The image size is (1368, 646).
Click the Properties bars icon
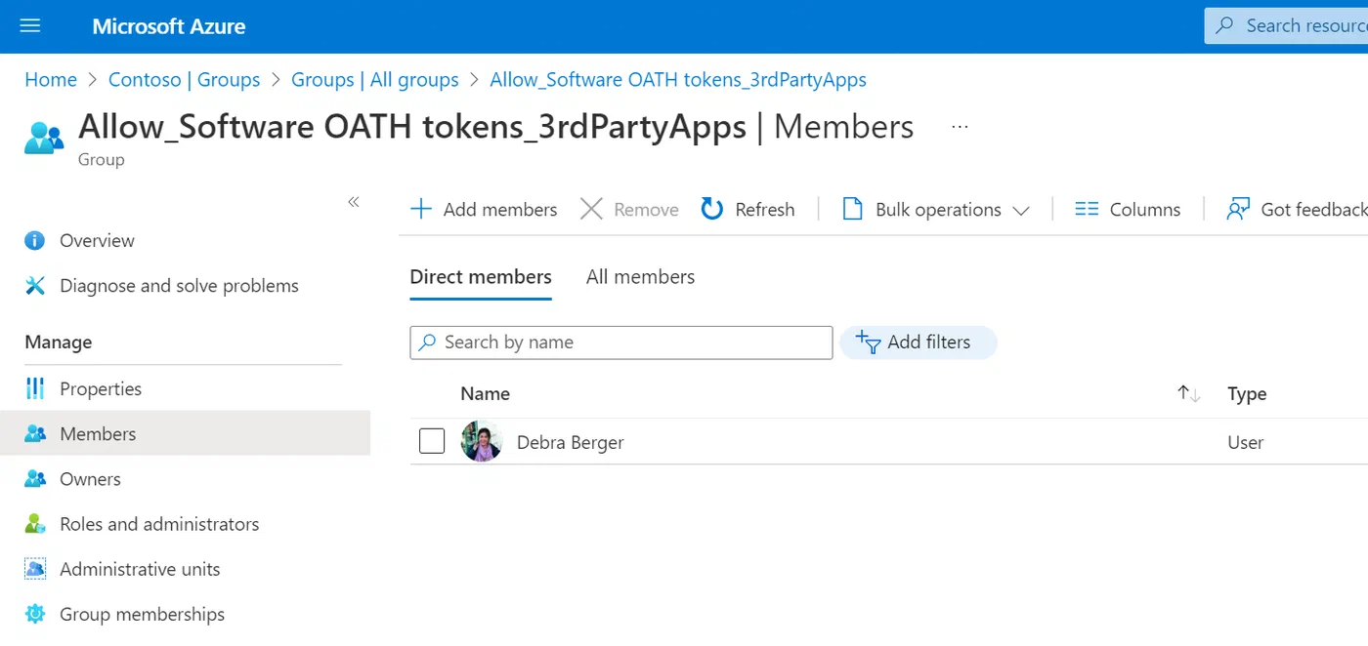pyautogui.click(x=35, y=389)
